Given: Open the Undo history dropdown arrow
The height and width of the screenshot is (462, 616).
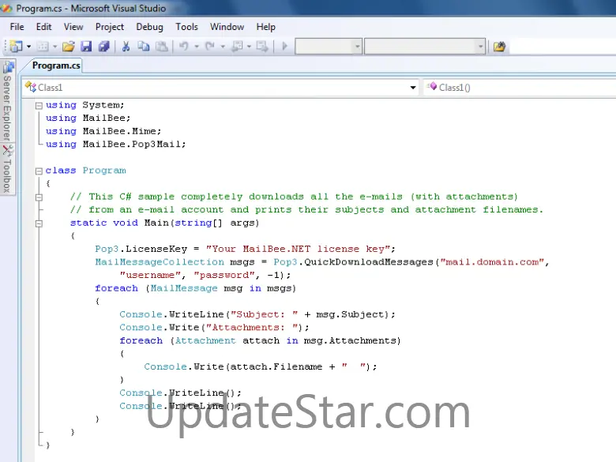Looking at the screenshot, I should [197, 47].
